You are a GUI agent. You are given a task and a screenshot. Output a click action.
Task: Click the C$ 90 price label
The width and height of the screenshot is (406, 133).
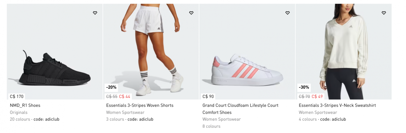click(208, 96)
